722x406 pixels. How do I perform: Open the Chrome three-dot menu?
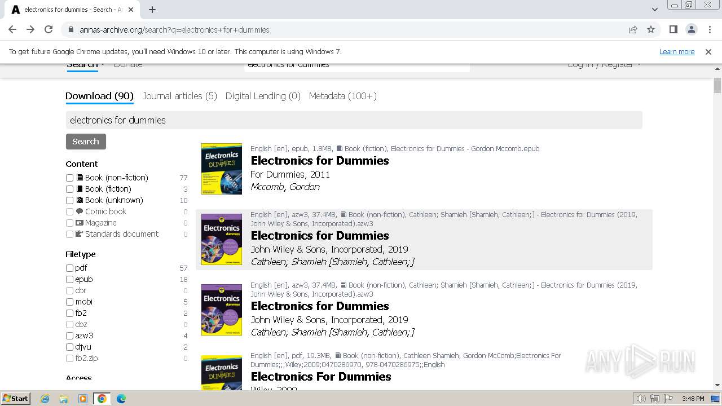(710, 29)
